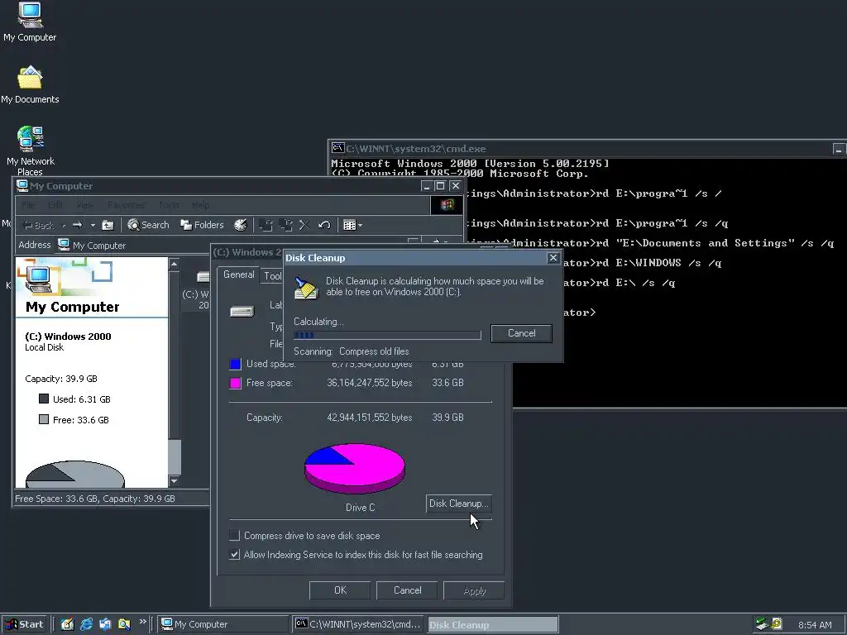Click '36,164,247,552 bytes' free space value
847x635 pixels.
click(370, 383)
